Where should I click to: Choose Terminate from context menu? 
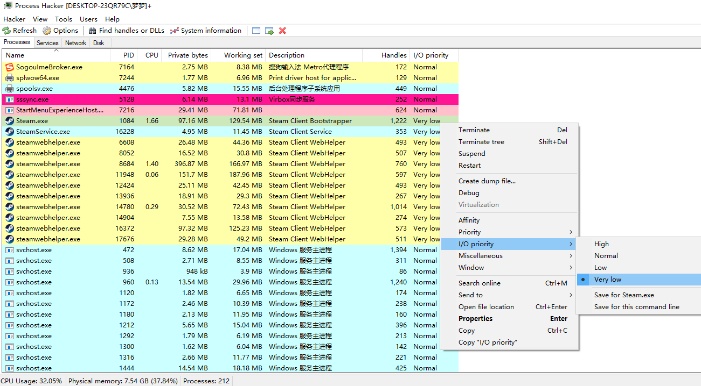coord(509,130)
